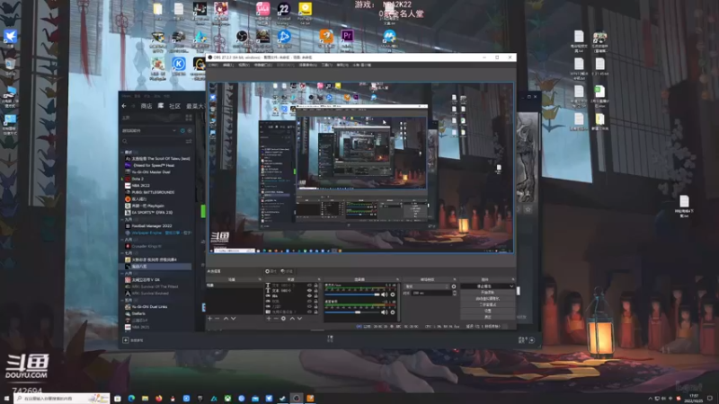Image resolution: width=719 pixels, height=404 pixels.
Task: Add a new source in OBS
Action: click(x=269, y=319)
